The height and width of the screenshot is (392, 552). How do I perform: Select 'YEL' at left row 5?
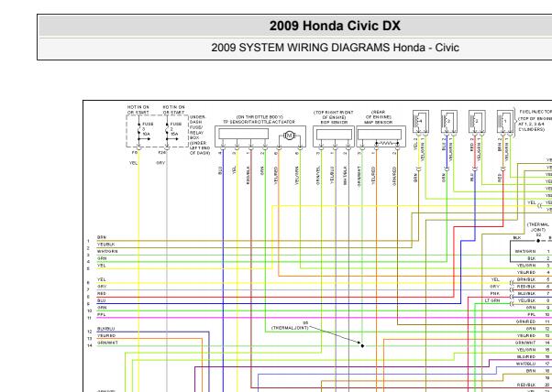coord(102,266)
